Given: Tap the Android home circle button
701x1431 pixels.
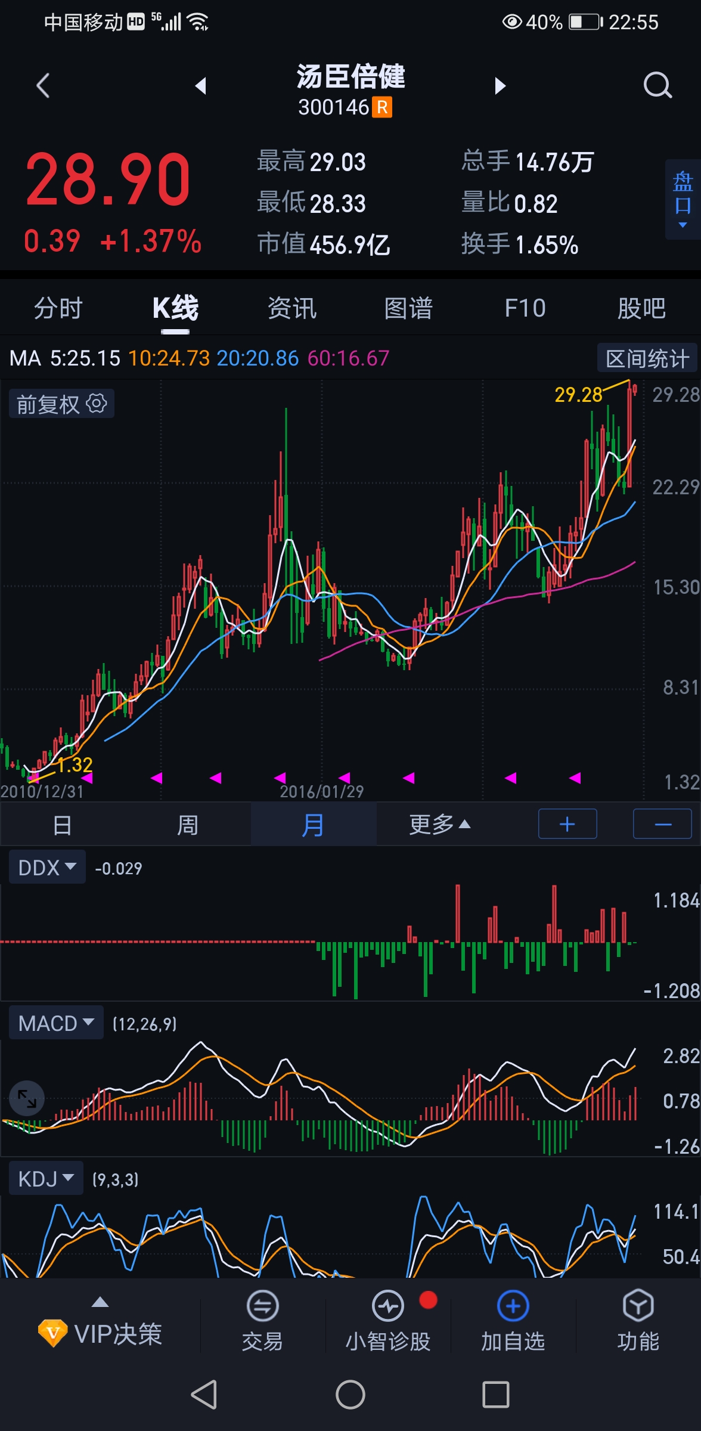Looking at the screenshot, I should click(x=350, y=1395).
